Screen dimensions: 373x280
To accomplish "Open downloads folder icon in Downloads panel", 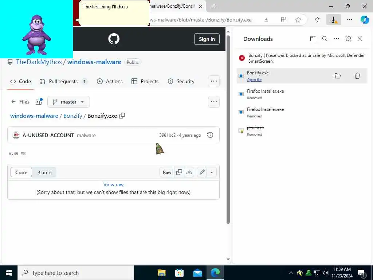I will pos(313,39).
